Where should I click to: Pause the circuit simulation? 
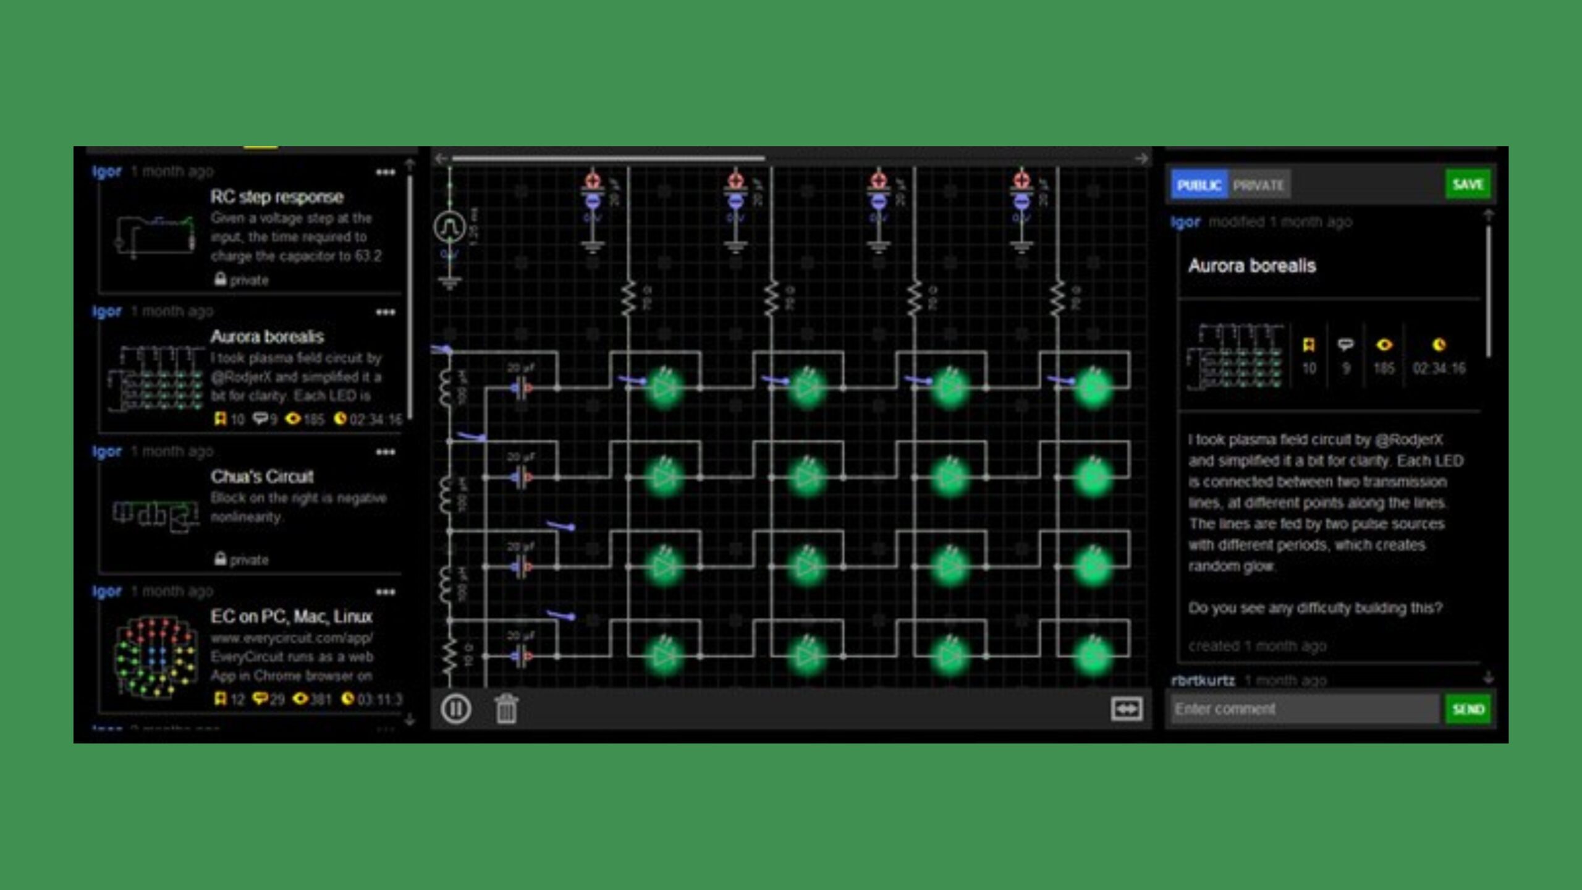(456, 708)
